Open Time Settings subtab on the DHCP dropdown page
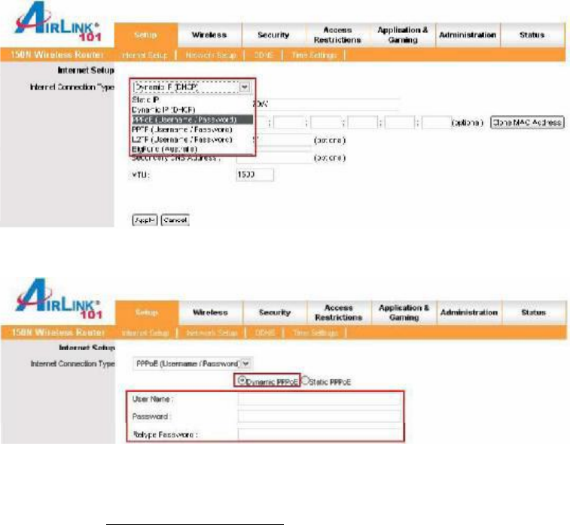The width and height of the screenshot is (570, 525). (x=314, y=55)
